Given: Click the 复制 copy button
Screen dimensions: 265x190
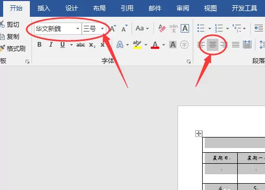Looking at the screenshot, I should [x=9, y=37].
